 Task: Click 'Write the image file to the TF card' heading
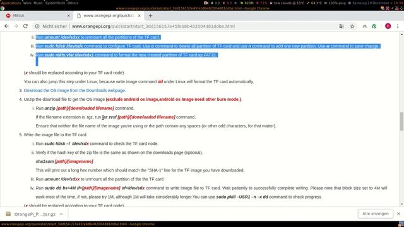[x=56, y=134]
